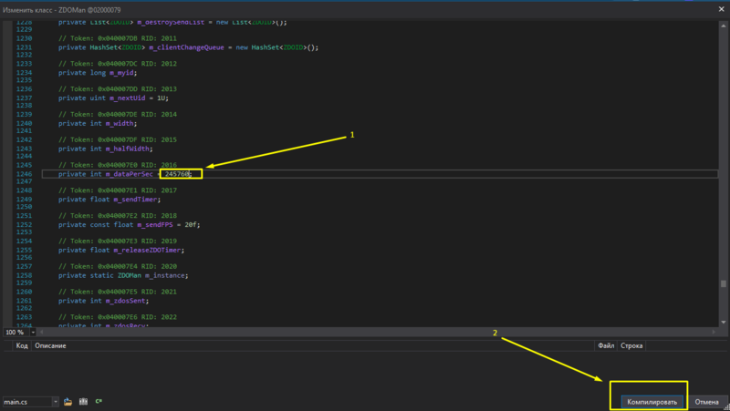The width and height of the screenshot is (730, 411).
Task: Click the add GAC reference icon
Action: (x=83, y=401)
